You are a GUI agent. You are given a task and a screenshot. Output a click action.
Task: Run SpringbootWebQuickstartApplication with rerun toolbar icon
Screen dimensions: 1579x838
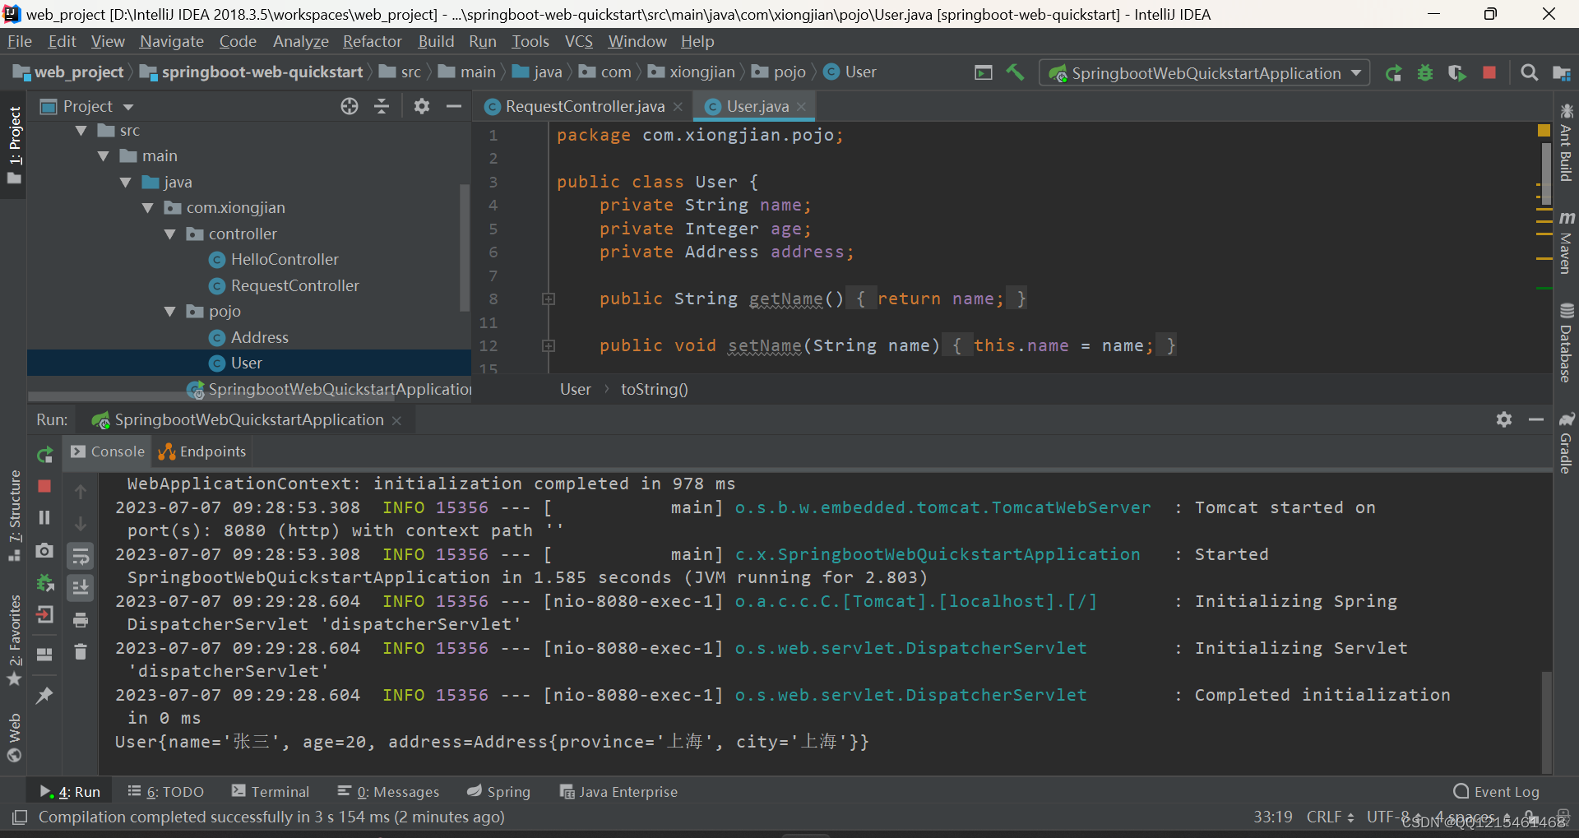[x=1393, y=73]
